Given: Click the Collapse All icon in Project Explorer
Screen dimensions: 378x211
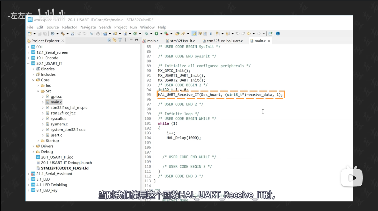Looking at the screenshot, I should [110, 41].
